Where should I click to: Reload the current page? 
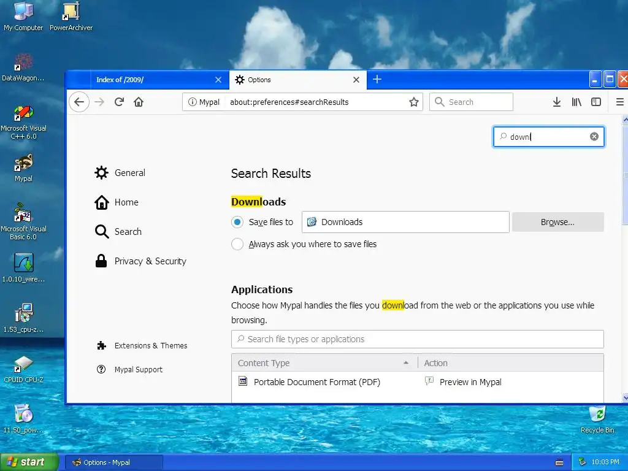[x=119, y=102]
